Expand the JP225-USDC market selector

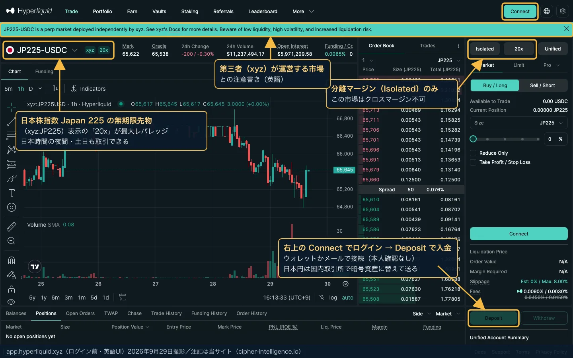[x=74, y=50]
